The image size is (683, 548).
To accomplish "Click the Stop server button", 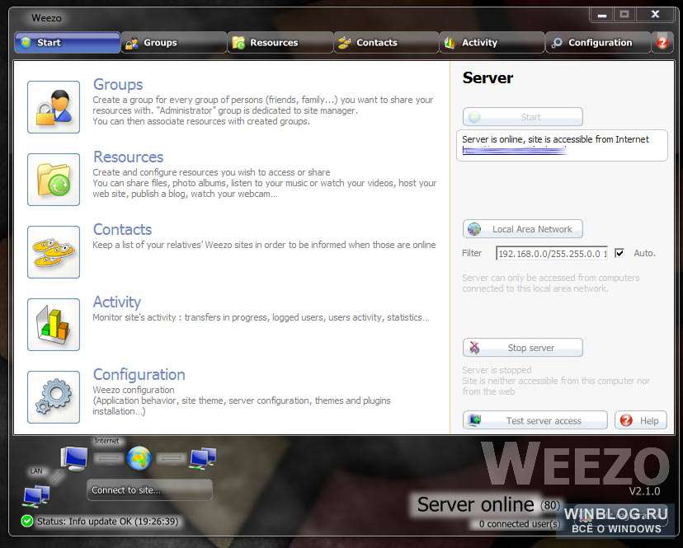I will point(523,348).
